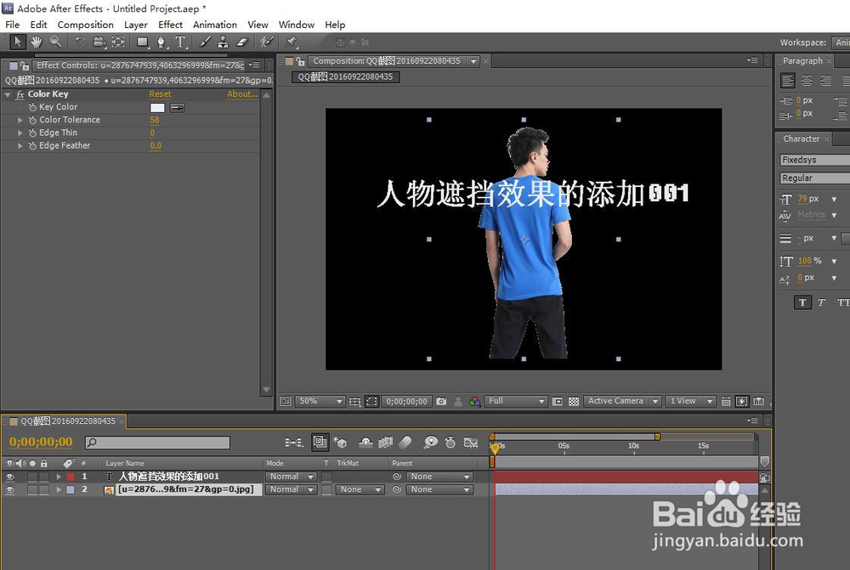The image size is (850, 570).
Task: Toggle Draft 3D in timeline
Action: (340, 443)
